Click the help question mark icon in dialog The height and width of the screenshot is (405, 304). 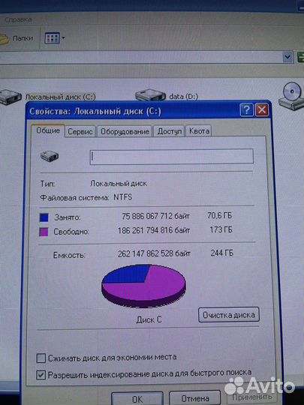tap(246, 110)
